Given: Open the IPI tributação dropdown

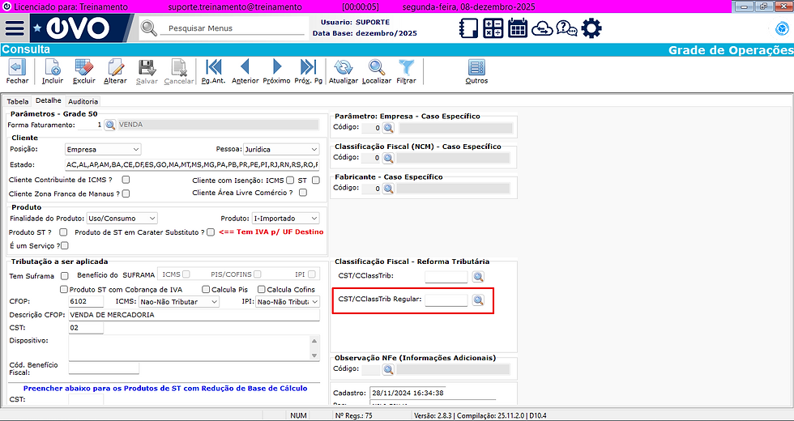Looking at the screenshot, I should [288, 301].
